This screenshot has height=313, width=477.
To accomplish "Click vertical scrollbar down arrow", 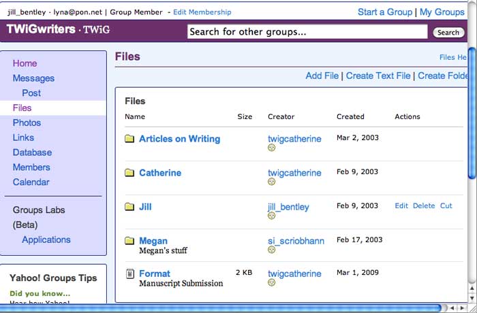I will click(x=472, y=298).
